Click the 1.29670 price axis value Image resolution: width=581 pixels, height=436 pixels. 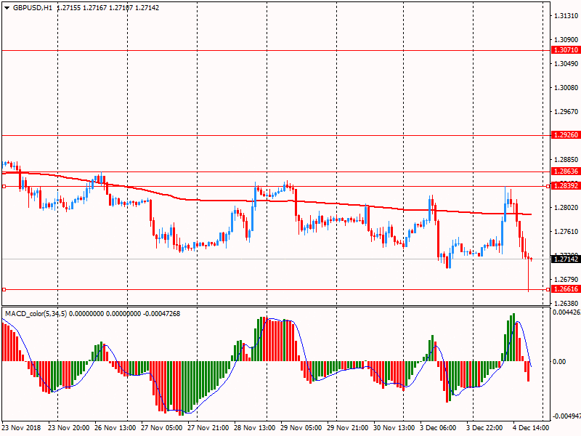tap(564, 111)
